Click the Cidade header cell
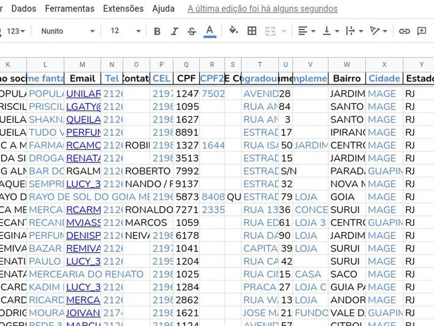The height and width of the screenshot is (326, 434). pyautogui.click(x=384, y=78)
